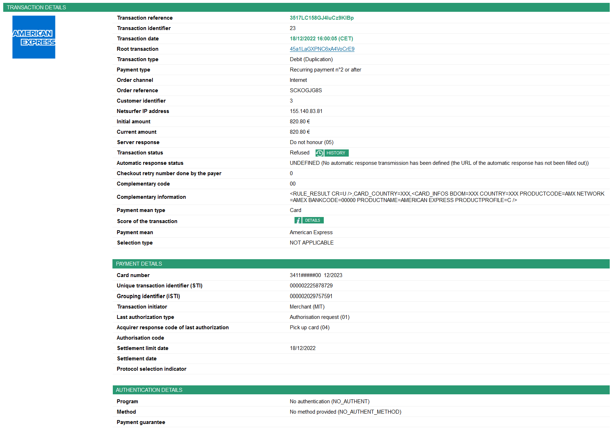Click the "Do not honour (05)" server response

tap(312, 142)
